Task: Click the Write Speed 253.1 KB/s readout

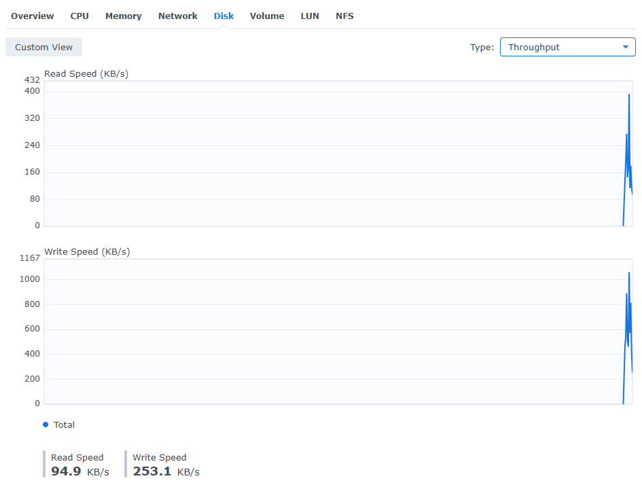Action: pyautogui.click(x=166, y=465)
